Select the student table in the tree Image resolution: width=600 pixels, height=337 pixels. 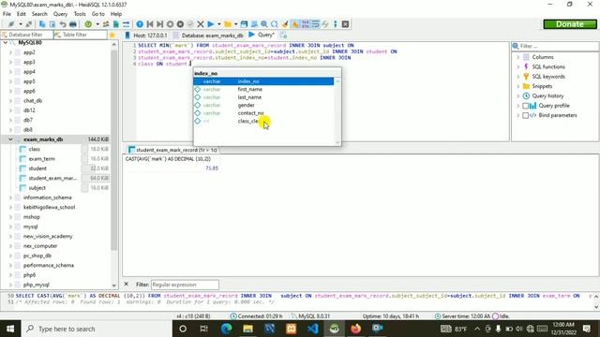pyautogui.click(x=37, y=168)
